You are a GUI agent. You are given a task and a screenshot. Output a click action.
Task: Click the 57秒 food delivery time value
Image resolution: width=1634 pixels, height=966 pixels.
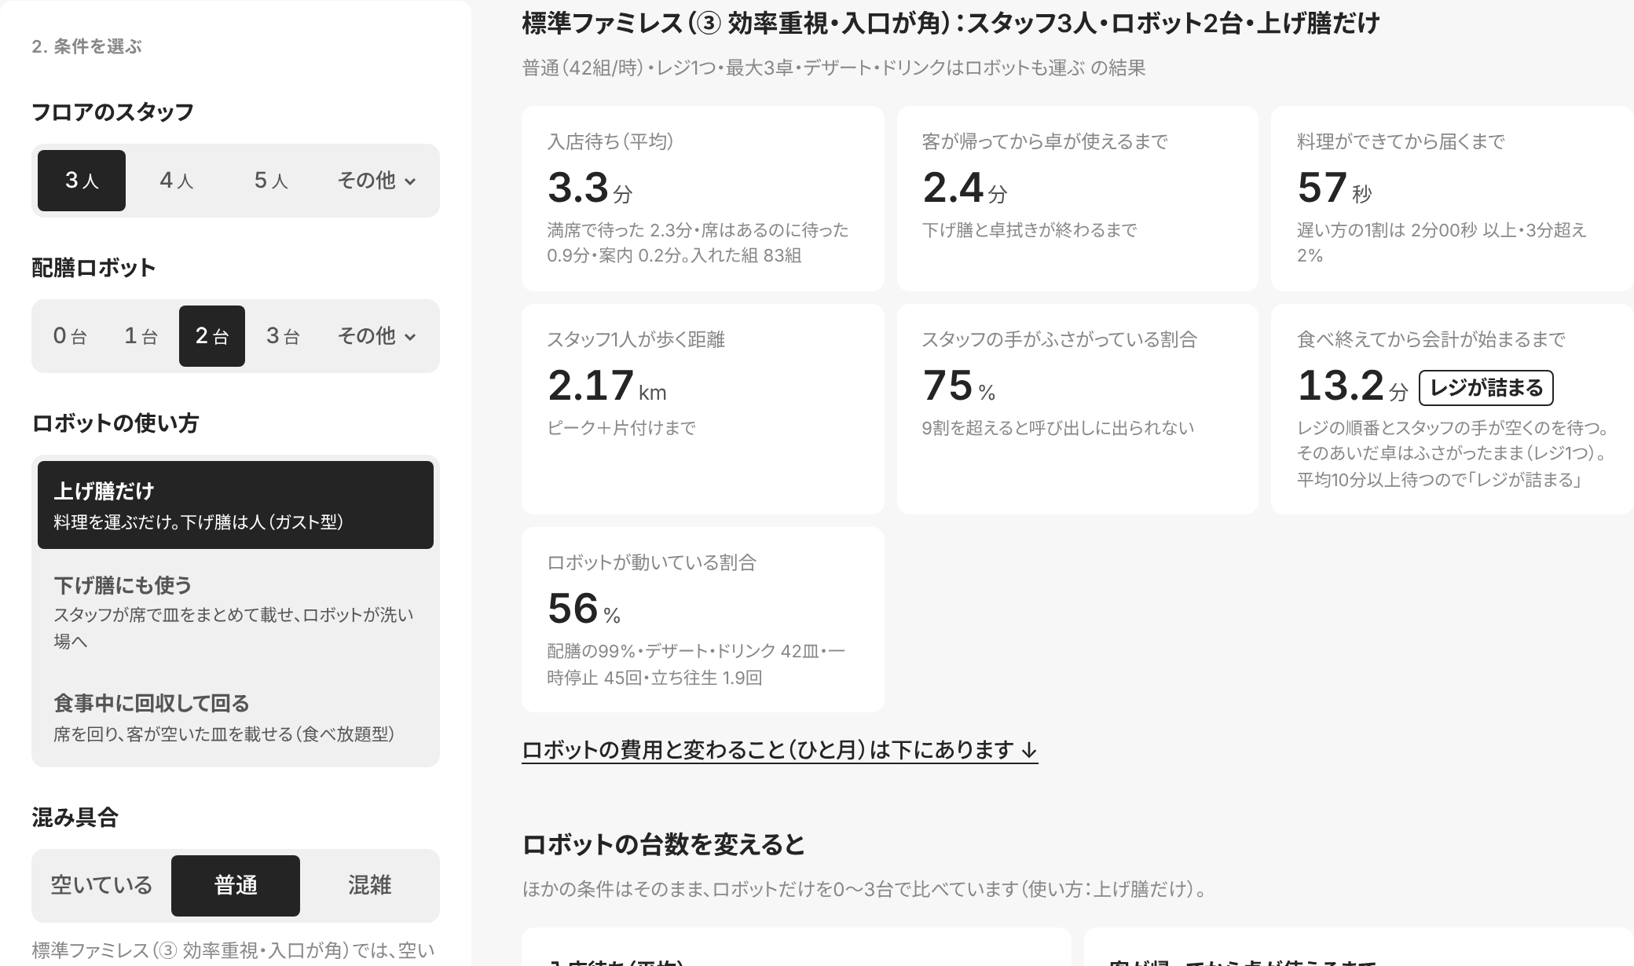click(1334, 188)
